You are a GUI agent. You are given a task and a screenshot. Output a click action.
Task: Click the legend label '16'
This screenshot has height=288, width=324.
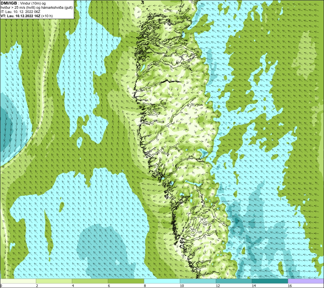(x=290, y=286)
